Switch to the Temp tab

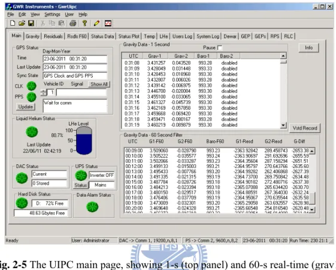pyautogui.click(x=149, y=36)
